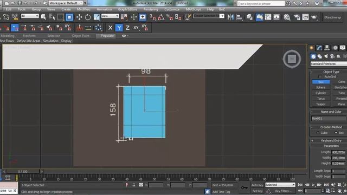This screenshot has height=195, width=347.
Task: Click the Set Key button
Action: [x=258, y=191]
